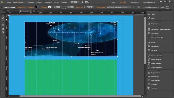174x98 pixels.
Task: Click the Просмотр preview mode button
Action: tap(135, 2)
